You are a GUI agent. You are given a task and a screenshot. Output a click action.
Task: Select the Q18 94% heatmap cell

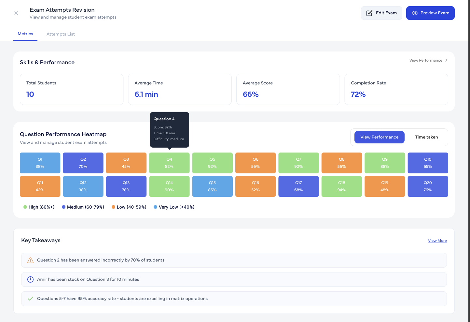342,186
